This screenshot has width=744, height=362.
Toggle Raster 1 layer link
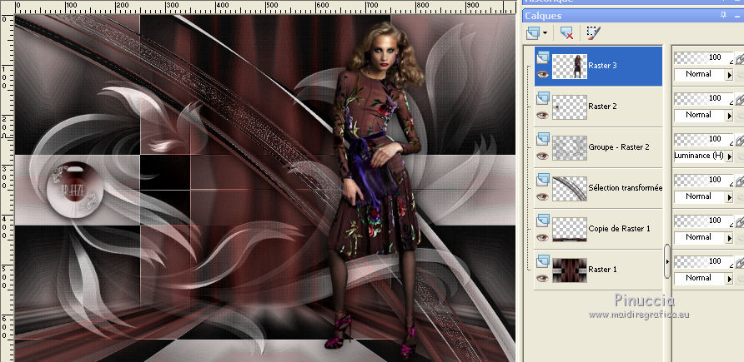click(x=739, y=263)
